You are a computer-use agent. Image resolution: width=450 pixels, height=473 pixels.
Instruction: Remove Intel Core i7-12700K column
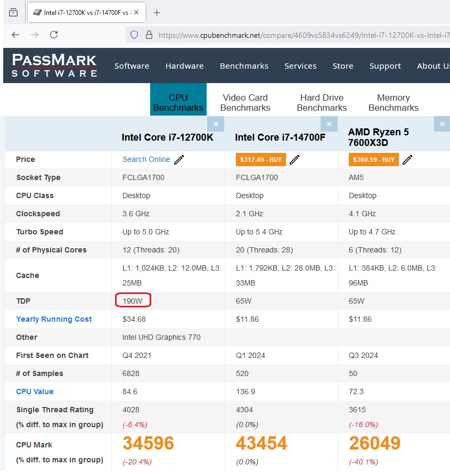(216, 124)
